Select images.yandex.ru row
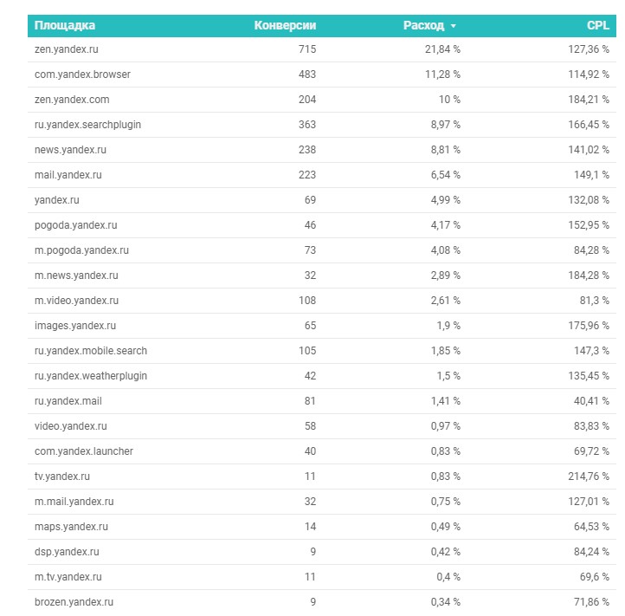This screenshot has height=616, width=625. pyautogui.click(x=74, y=326)
